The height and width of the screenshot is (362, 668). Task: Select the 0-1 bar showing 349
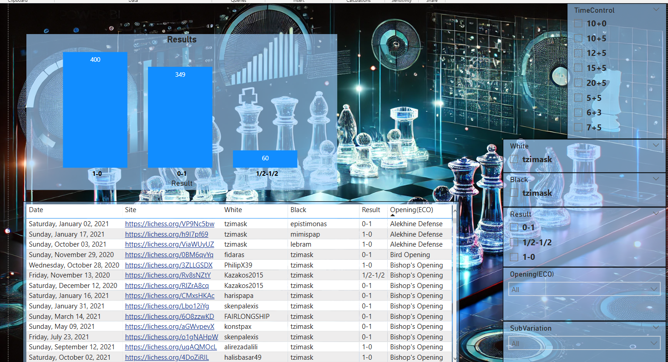[180, 117]
